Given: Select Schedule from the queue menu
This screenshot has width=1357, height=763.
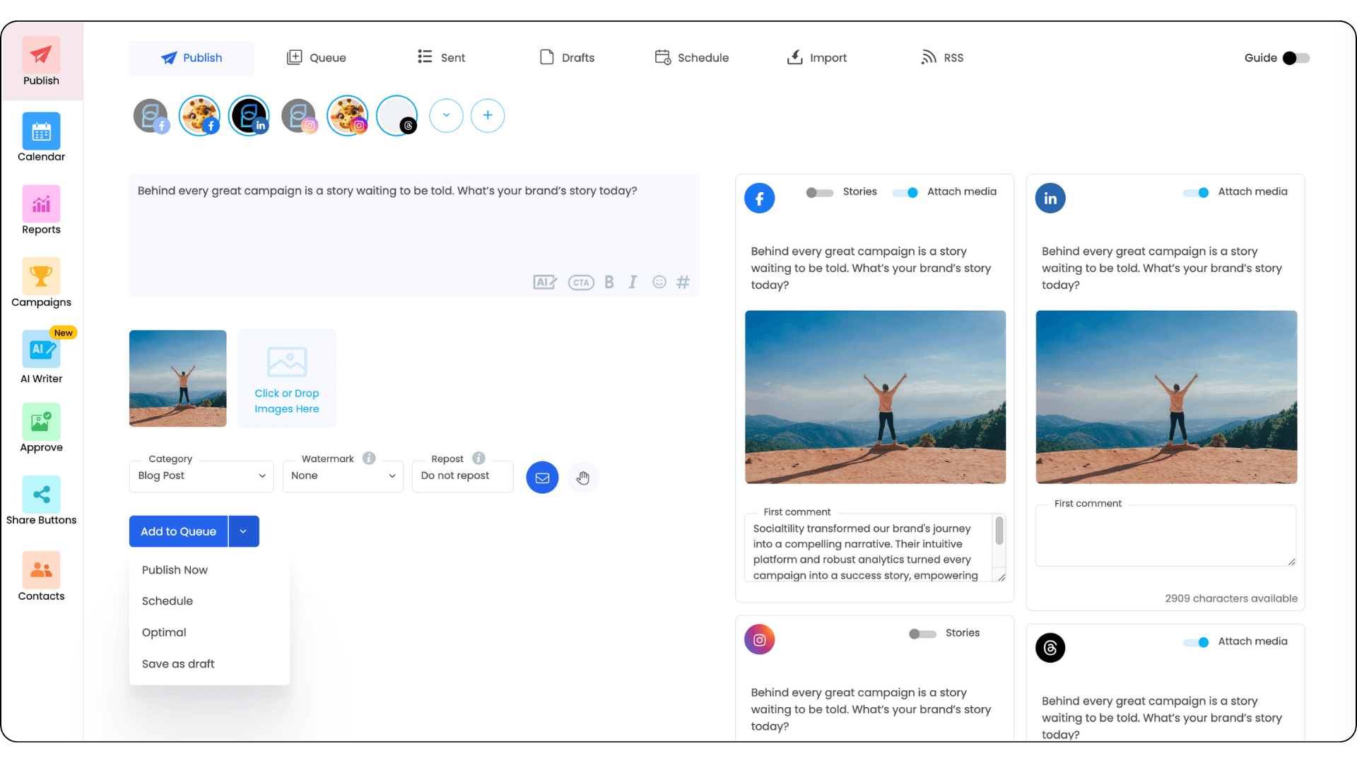Looking at the screenshot, I should coord(167,601).
